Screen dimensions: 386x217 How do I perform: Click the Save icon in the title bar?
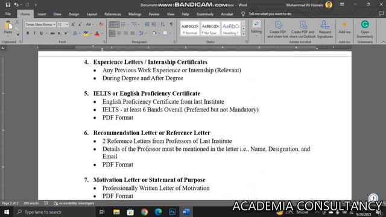(x=8, y=5)
